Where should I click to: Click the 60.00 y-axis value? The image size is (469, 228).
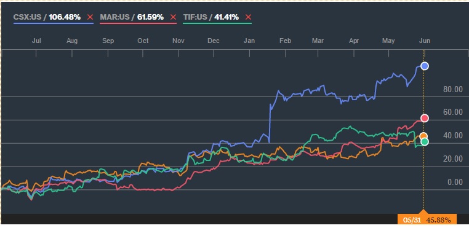click(452, 112)
